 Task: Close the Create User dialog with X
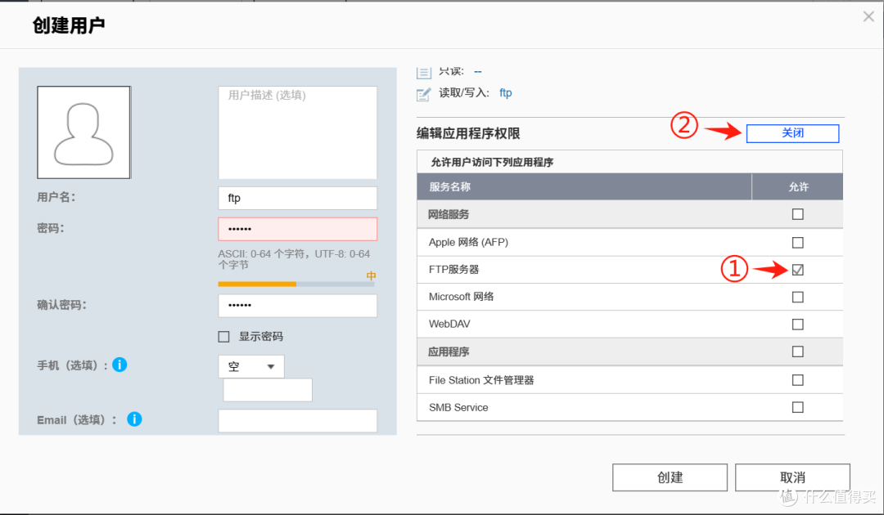click(868, 17)
